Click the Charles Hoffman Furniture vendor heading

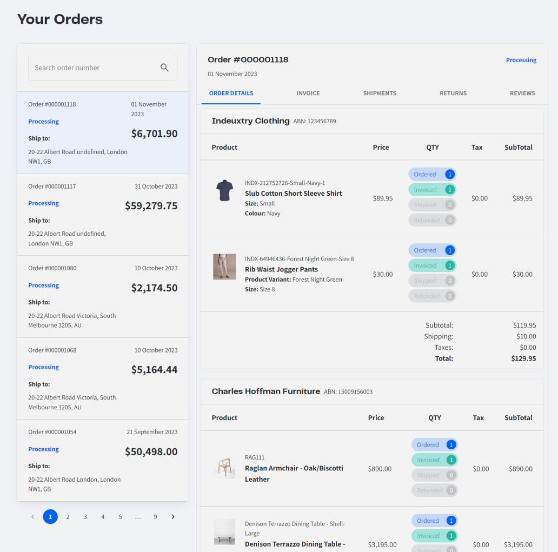tap(266, 391)
